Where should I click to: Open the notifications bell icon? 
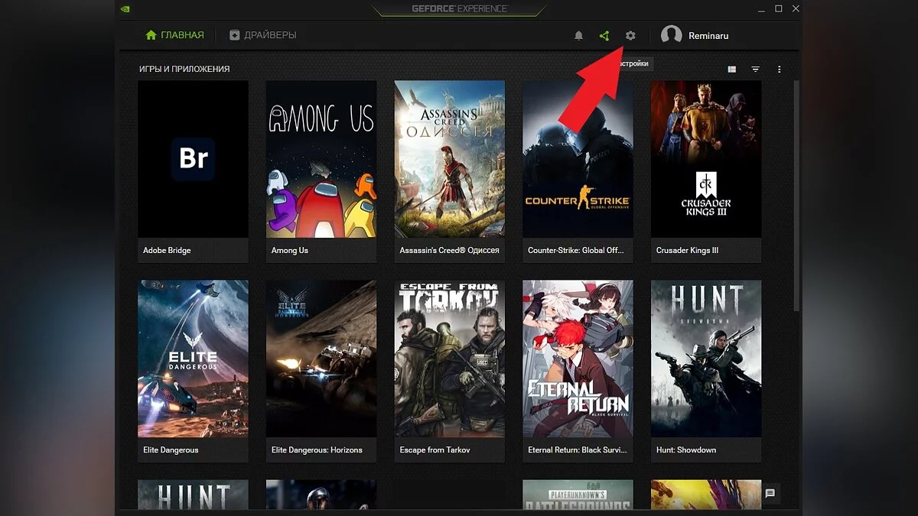pyautogui.click(x=578, y=35)
